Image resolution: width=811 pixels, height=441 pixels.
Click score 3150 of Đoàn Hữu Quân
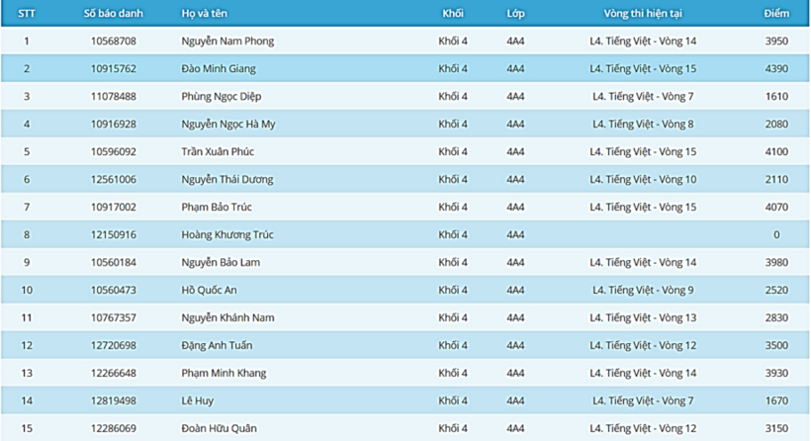pyautogui.click(x=776, y=429)
